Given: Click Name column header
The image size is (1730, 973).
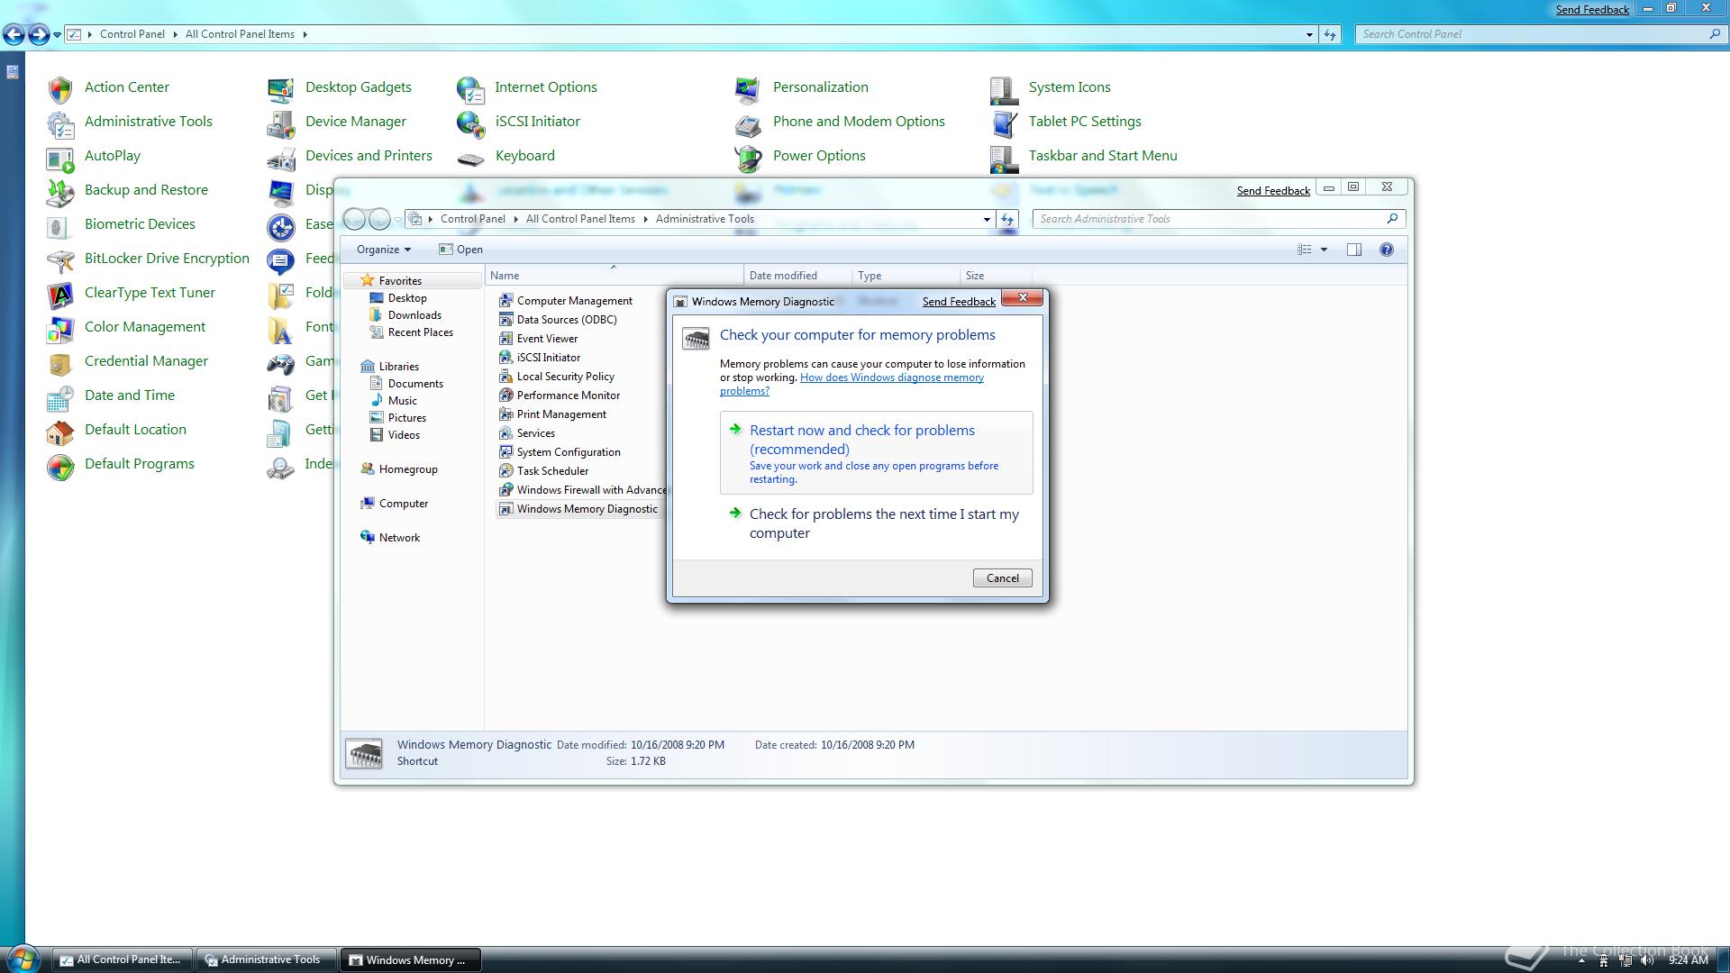Looking at the screenshot, I should coord(615,276).
